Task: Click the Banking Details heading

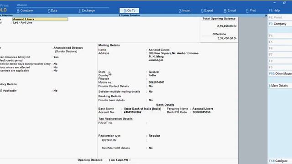Action: tap(109, 96)
